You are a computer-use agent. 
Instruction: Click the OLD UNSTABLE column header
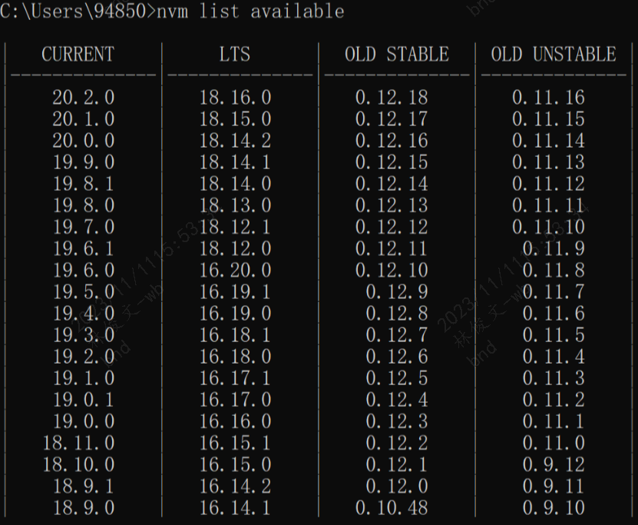[x=554, y=55]
